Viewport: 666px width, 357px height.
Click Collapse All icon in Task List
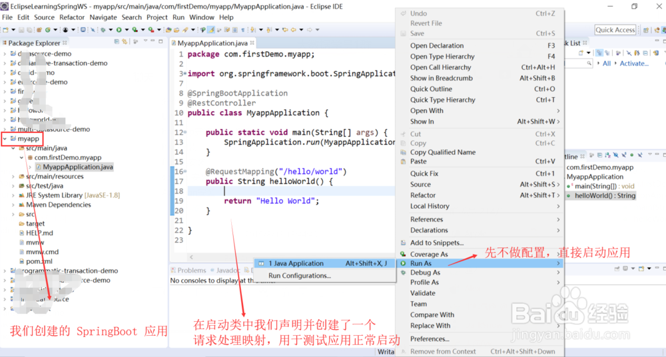pyautogui.click(x=645, y=53)
